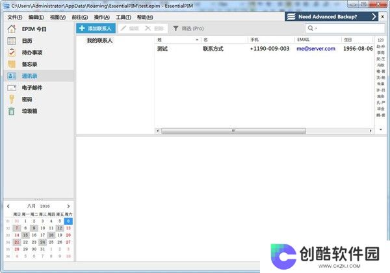Select August 15 in mini calendar
The height and width of the screenshot is (273, 390).
[25, 235]
